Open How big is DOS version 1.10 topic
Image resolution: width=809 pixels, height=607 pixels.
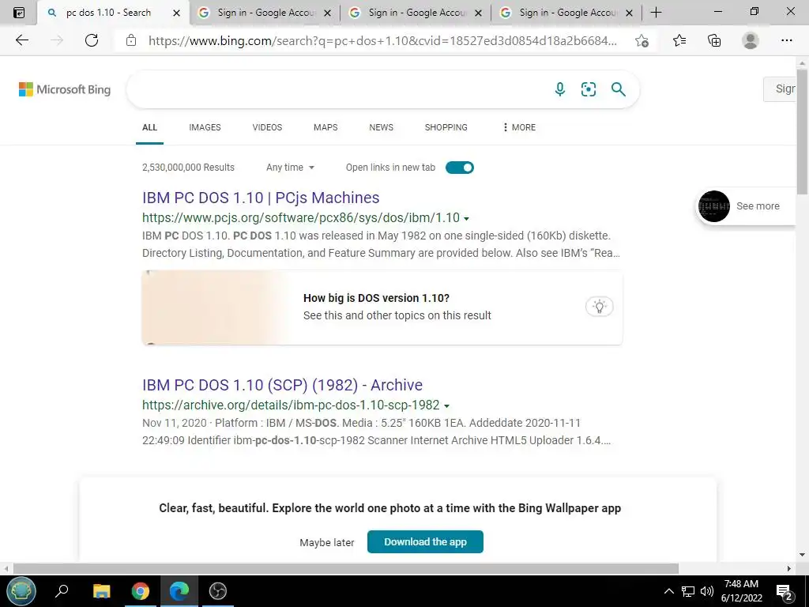[x=382, y=307]
